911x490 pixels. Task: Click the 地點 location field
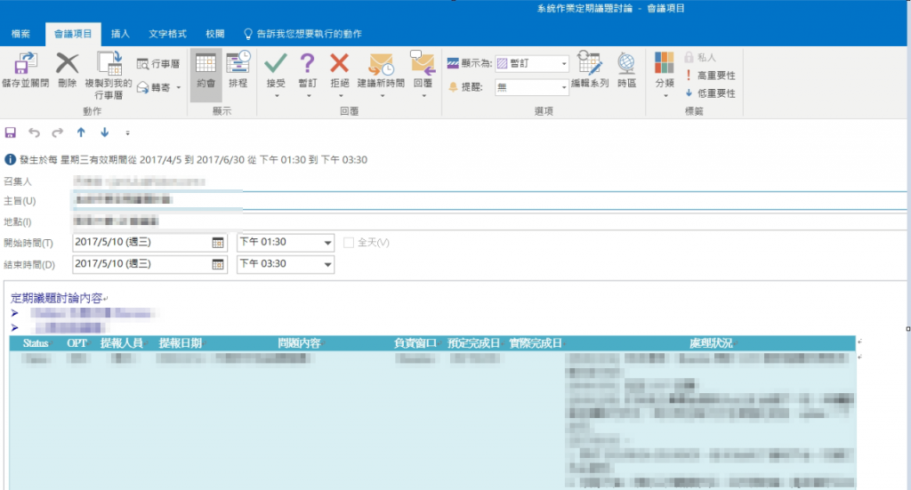click(x=489, y=221)
